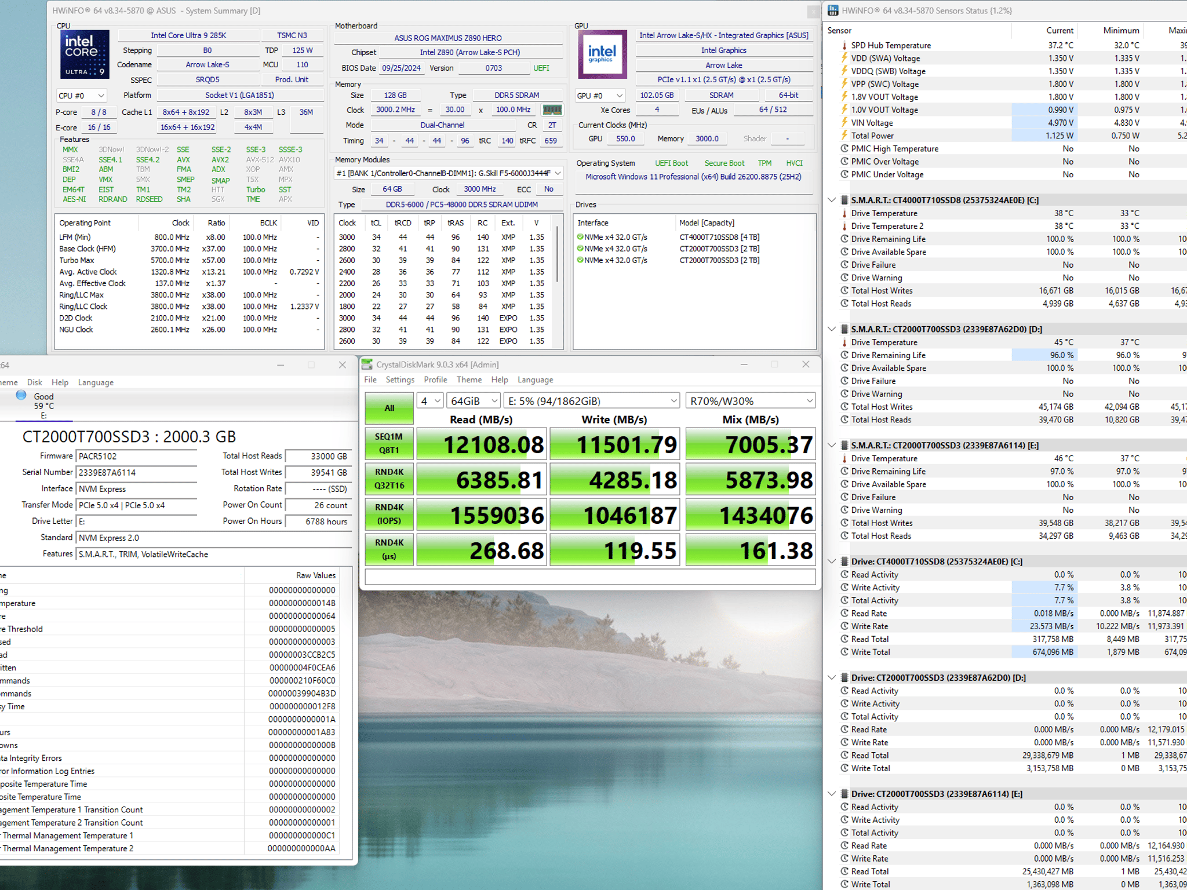
Task: Click the Total Host Writes 39541 GB field
Action: click(318, 473)
